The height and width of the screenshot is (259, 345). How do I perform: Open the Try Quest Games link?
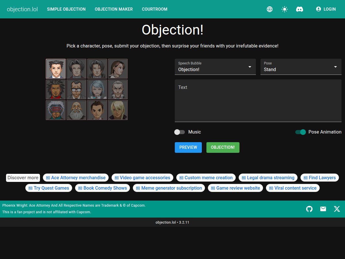click(x=49, y=188)
